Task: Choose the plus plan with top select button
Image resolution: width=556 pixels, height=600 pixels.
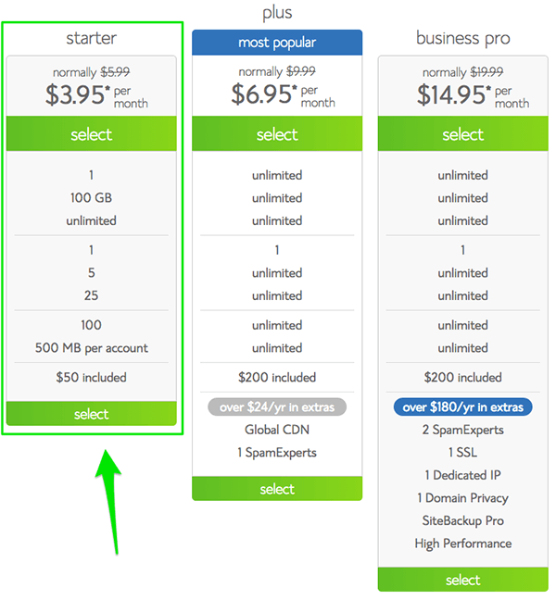Action: pyautogui.click(x=277, y=134)
